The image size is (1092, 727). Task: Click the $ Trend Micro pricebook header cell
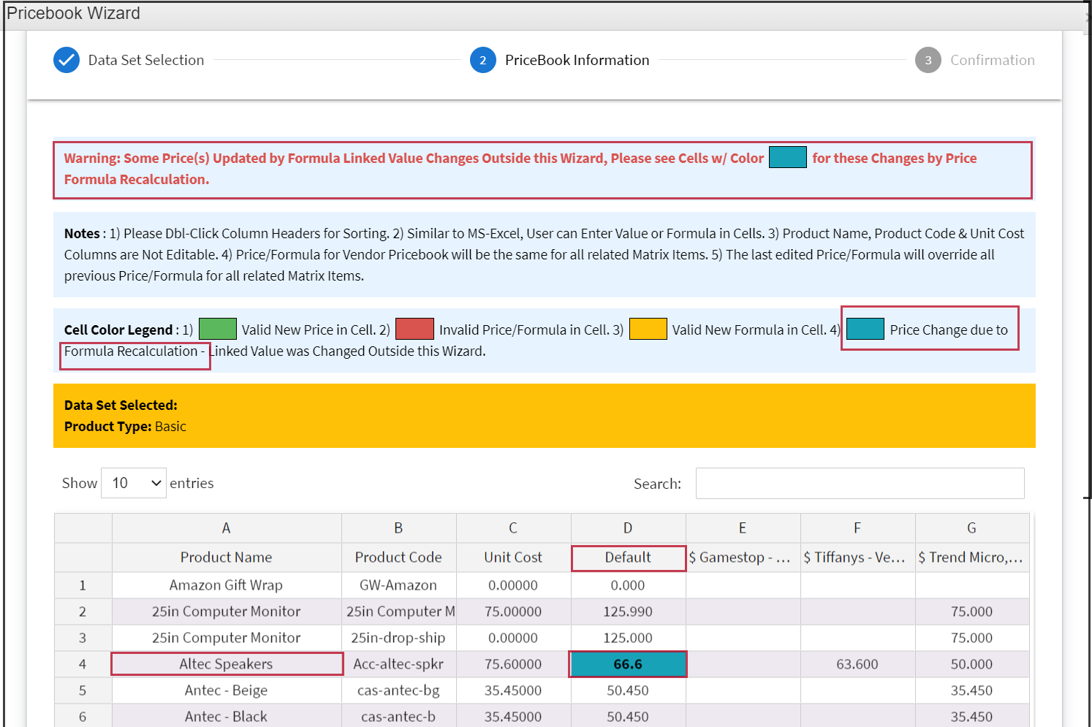[x=972, y=557]
